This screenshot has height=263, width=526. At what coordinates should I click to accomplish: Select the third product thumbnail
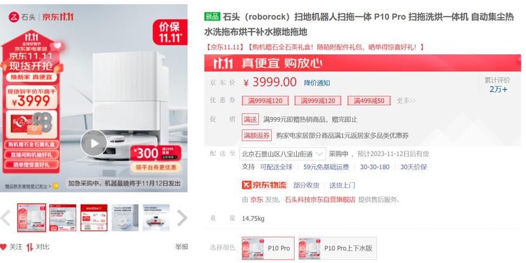tap(94, 218)
